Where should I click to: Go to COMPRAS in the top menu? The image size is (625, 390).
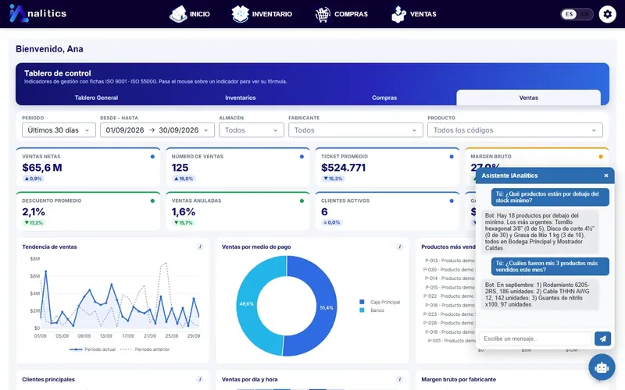pyautogui.click(x=351, y=14)
